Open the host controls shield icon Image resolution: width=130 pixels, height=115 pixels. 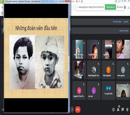pos(127,110)
